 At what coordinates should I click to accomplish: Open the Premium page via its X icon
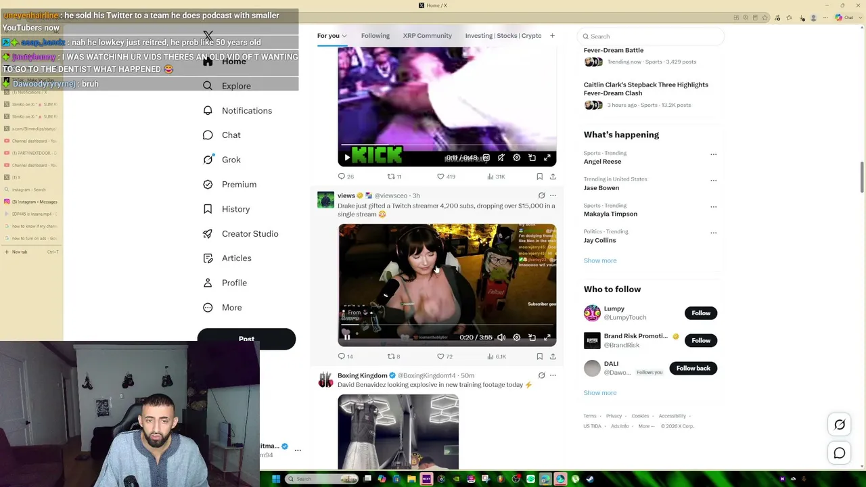[208, 184]
